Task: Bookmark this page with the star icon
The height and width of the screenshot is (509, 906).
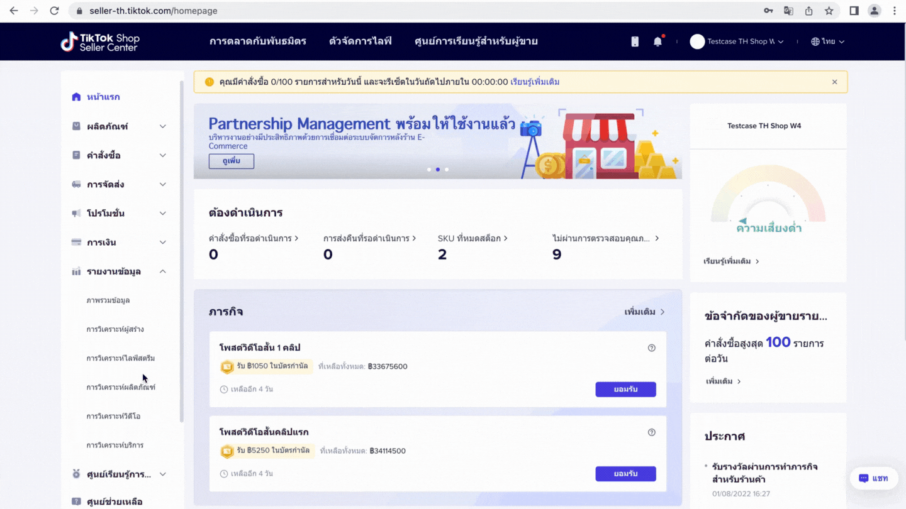Action: tap(829, 11)
